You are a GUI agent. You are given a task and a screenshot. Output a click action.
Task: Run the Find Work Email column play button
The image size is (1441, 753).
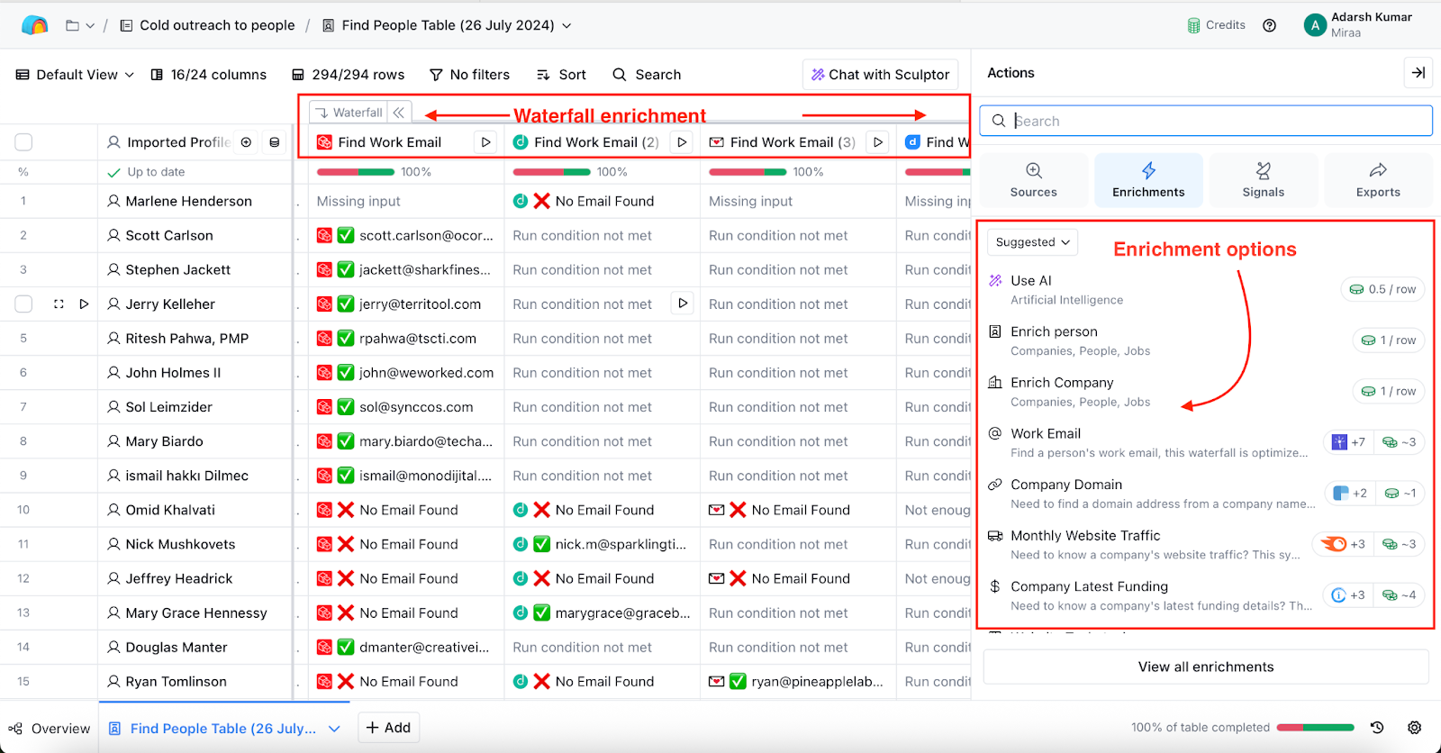coord(485,142)
